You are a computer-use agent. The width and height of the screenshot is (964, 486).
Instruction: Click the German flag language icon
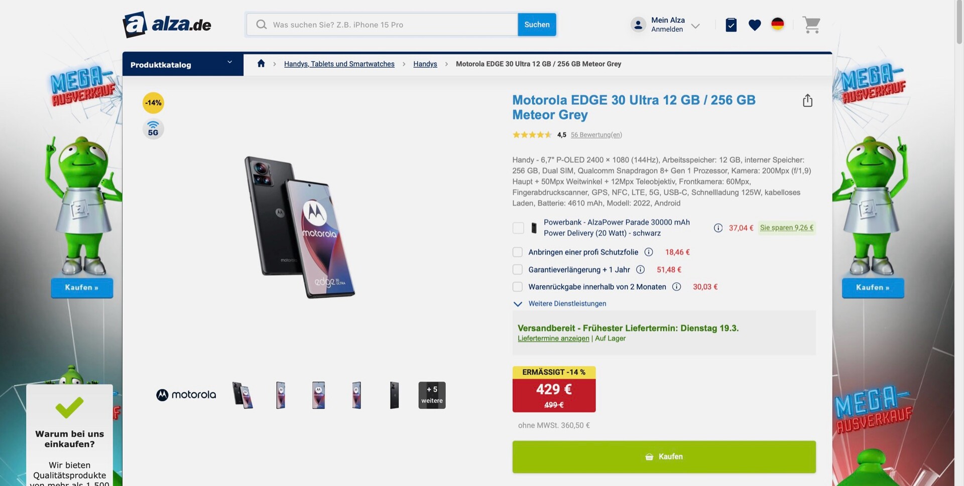(777, 24)
